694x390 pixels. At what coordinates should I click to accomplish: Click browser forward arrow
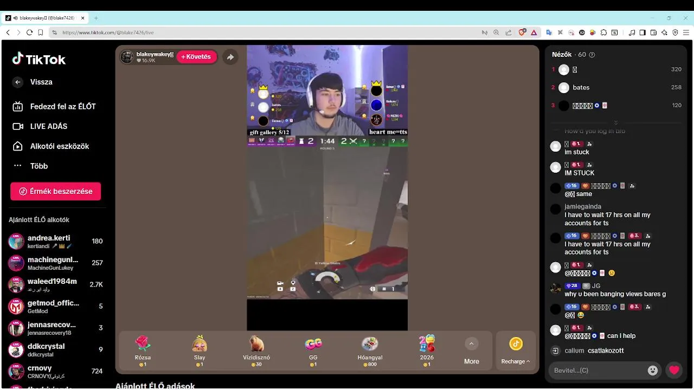coord(18,32)
